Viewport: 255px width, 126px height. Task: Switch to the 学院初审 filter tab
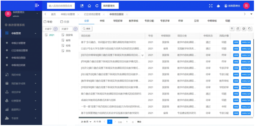click(118, 21)
